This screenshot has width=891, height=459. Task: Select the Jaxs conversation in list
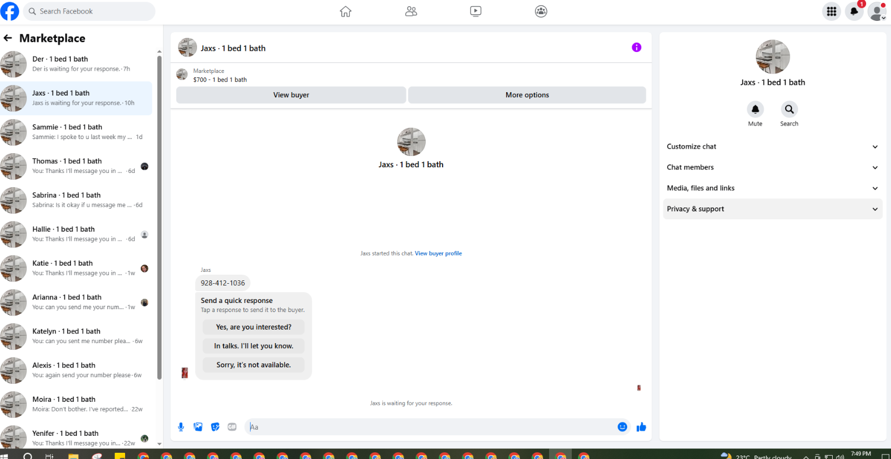(76, 98)
